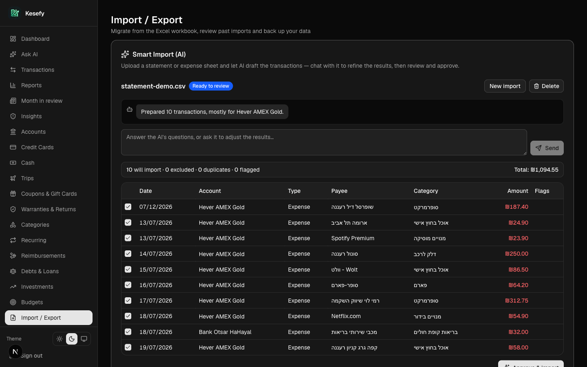Open the Budgets page
The height and width of the screenshot is (367, 587).
point(49,302)
